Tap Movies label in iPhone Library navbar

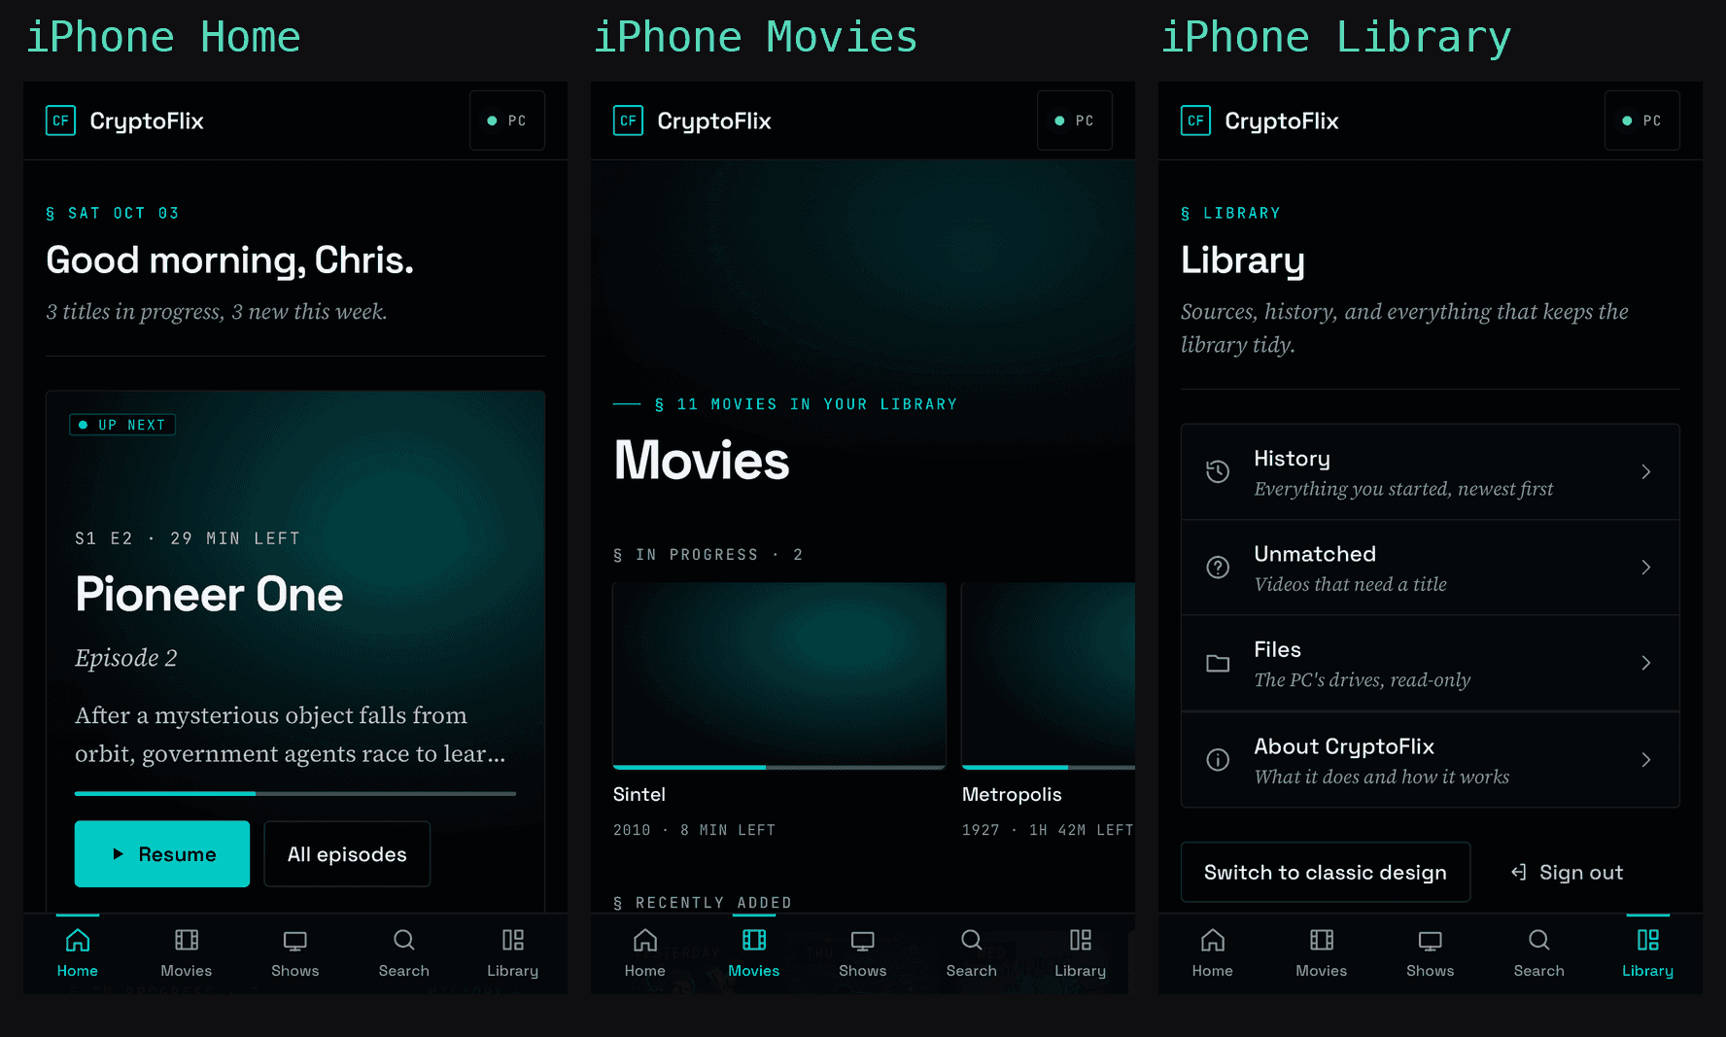click(1322, 971)
